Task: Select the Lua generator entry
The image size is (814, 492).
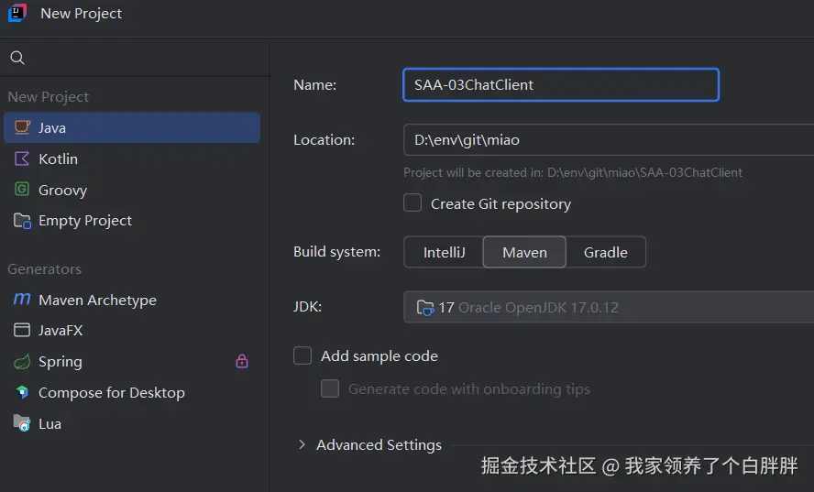Action: [x=49, y=424]
